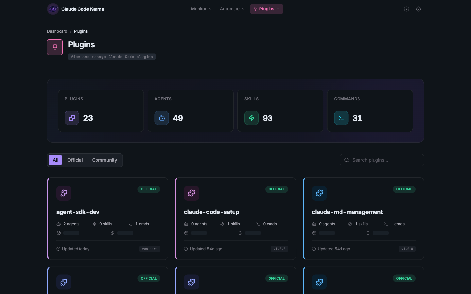This screenshot has width=471, height=294.
Task: Switch to the Community filter tab
Action: coord(105,160)
